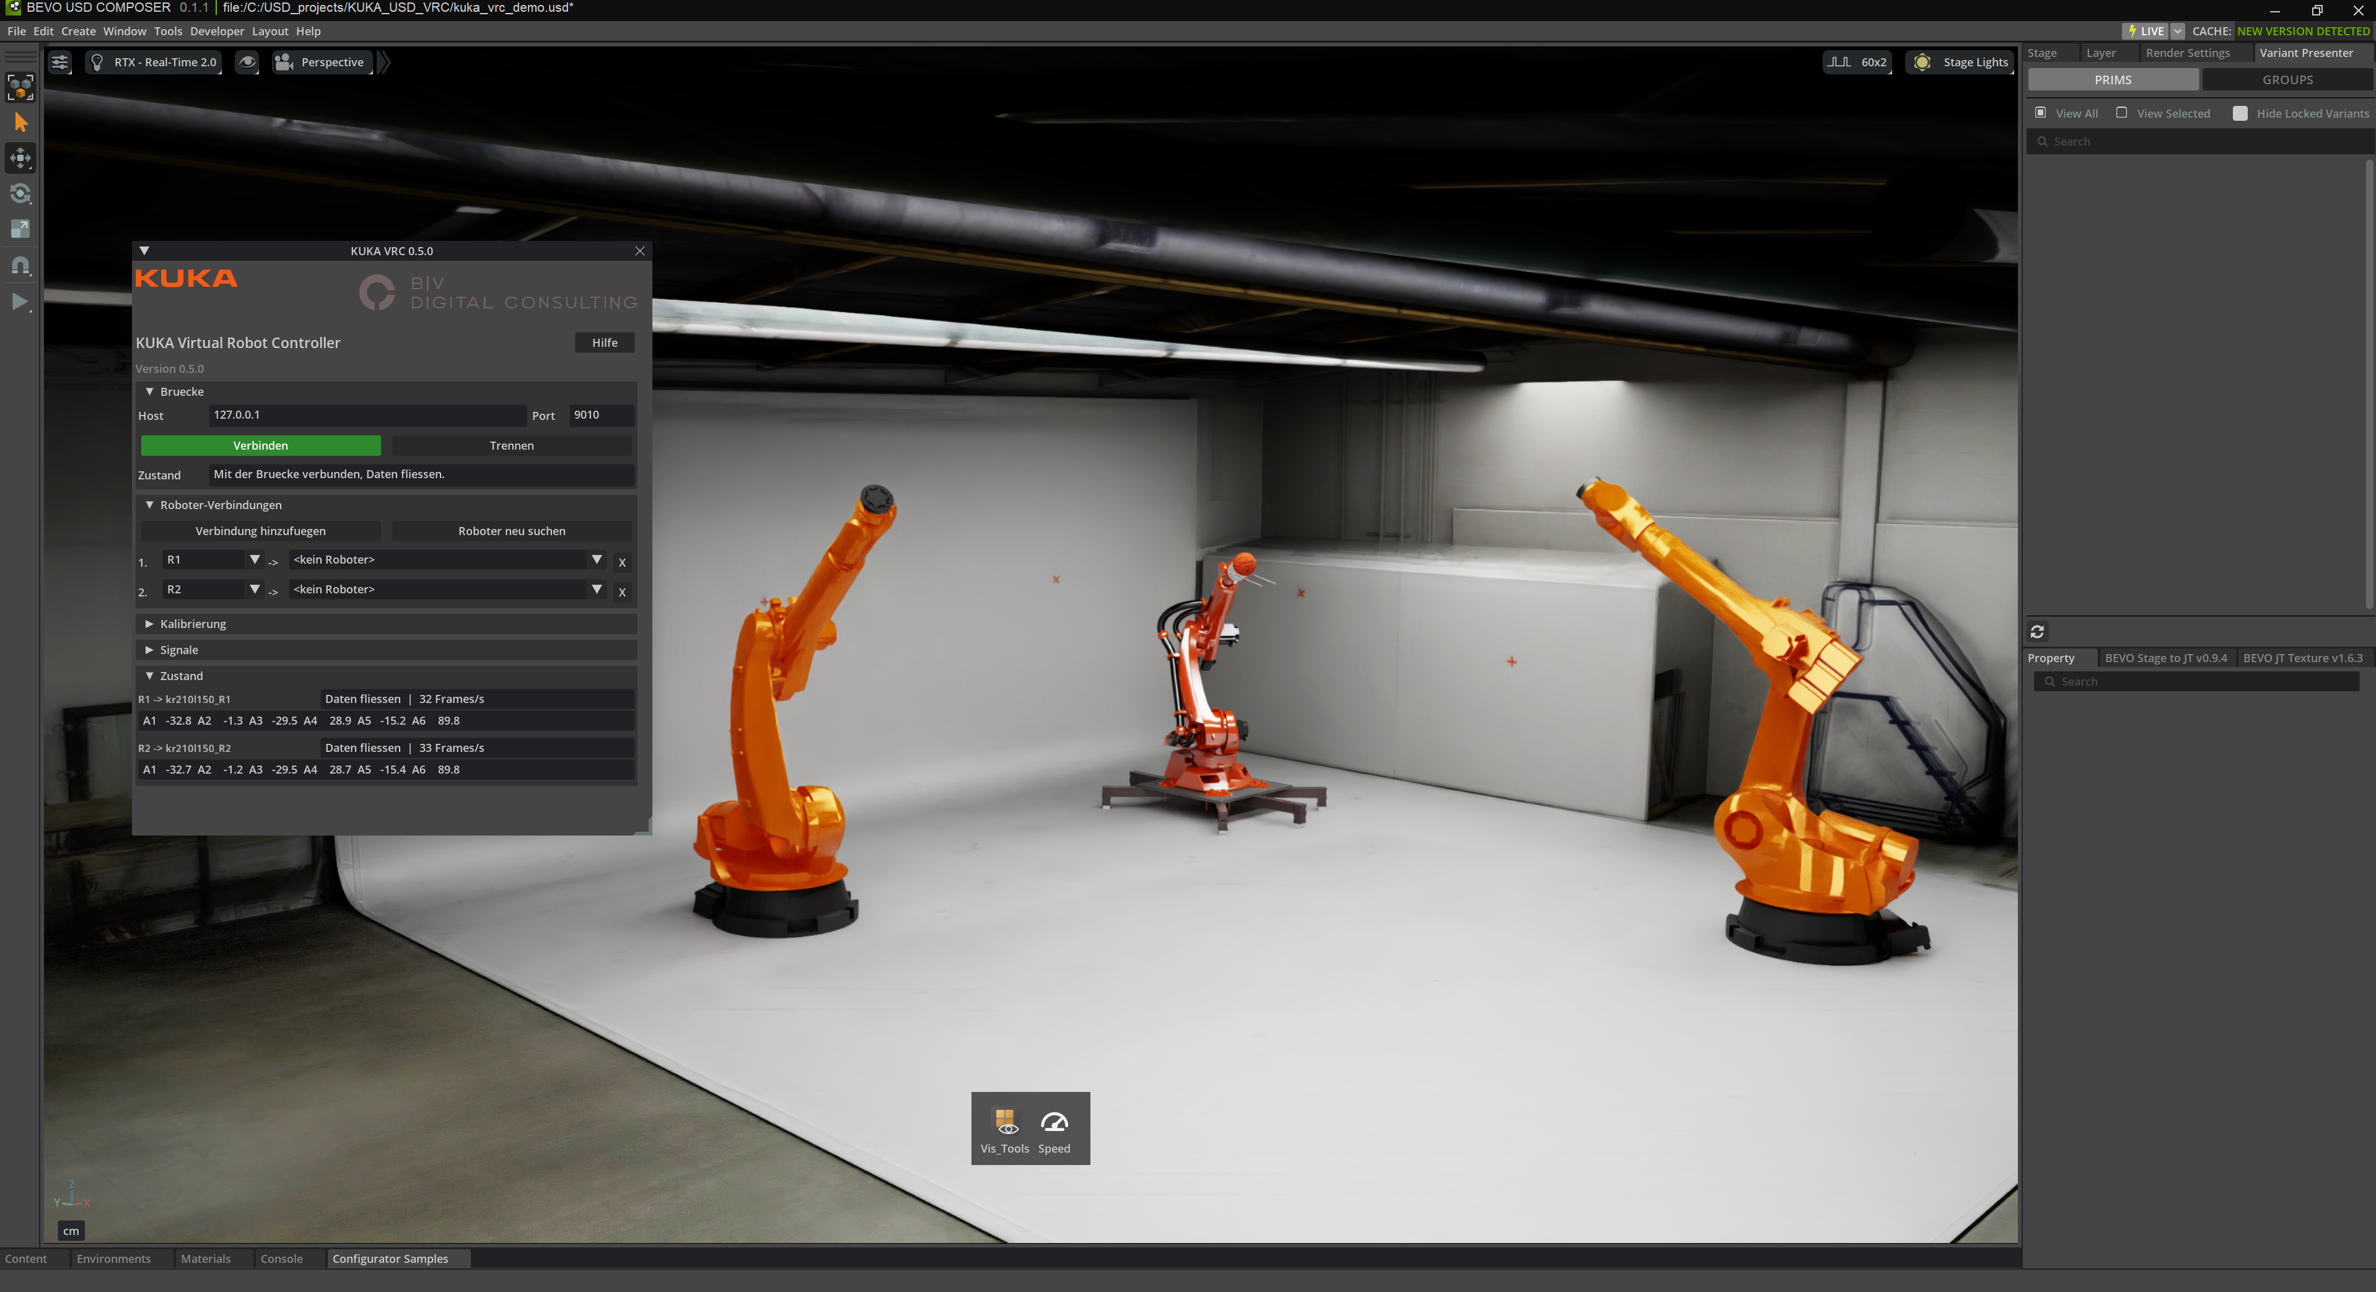Activate the Scale tool
The height and width of the screenshot is (1292, 2376).
click(x=20, y=229)
